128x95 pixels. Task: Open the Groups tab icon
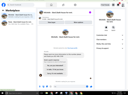point(75,5)
